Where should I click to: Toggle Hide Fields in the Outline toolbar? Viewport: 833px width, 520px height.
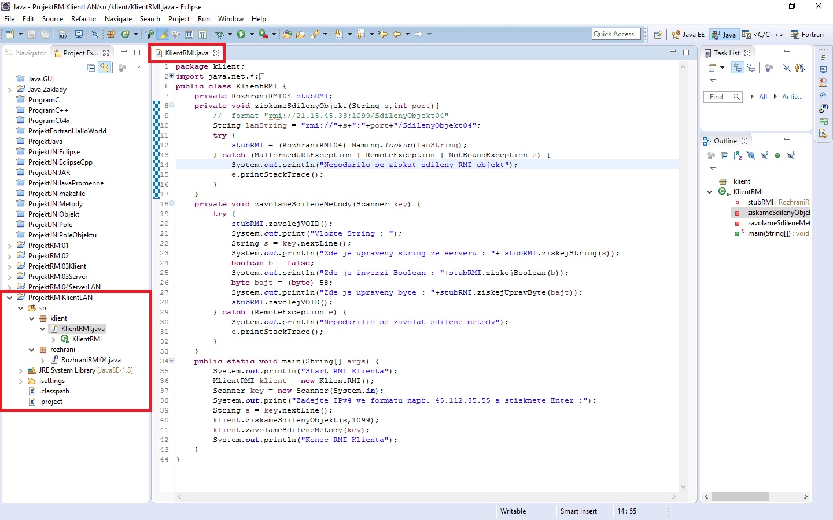coord(750,156)
